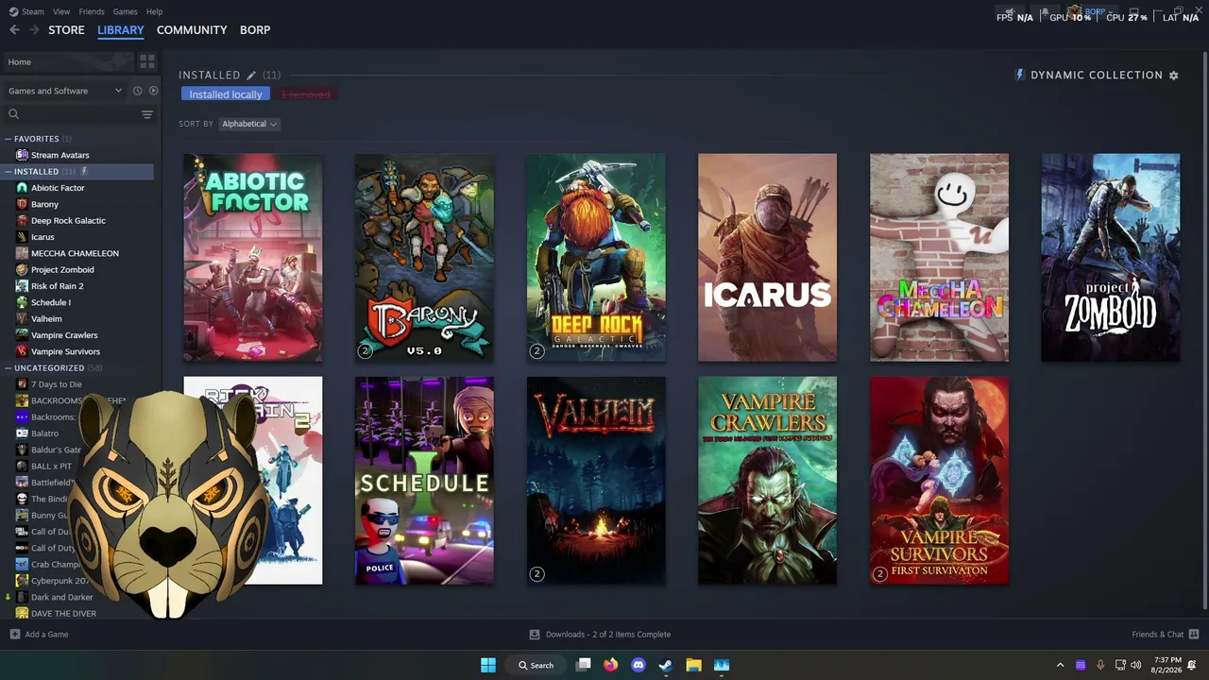
Task: Click the Home button in sidebar
Action: point(67,61)
